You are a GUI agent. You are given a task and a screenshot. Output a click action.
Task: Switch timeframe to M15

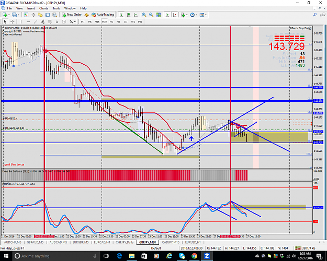97,21
